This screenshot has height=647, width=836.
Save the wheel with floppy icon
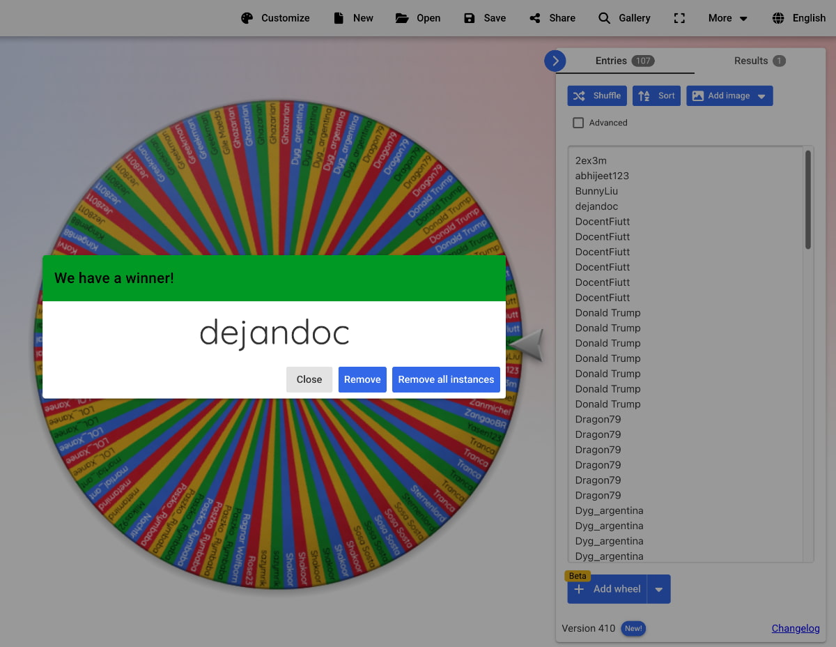click(x=470, y=18)
